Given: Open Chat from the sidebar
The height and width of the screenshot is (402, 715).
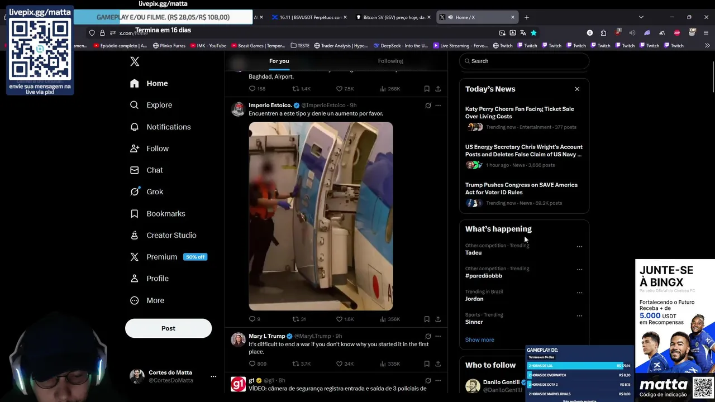Looking at the screenshot, I should 146,170.
